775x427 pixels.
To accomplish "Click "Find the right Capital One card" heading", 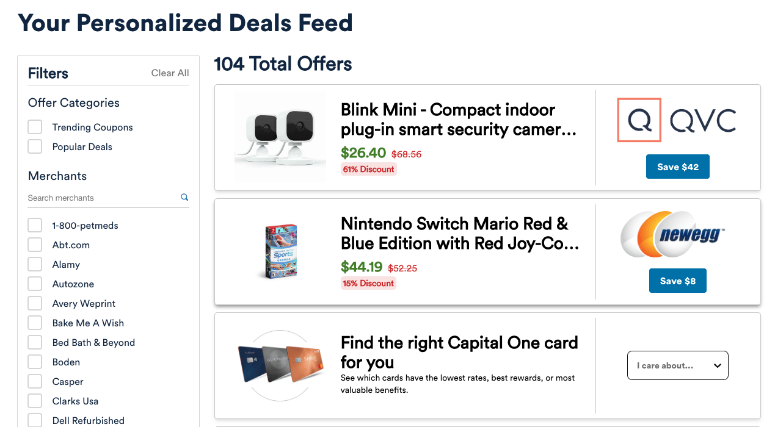I will click(x=459, y=352).
